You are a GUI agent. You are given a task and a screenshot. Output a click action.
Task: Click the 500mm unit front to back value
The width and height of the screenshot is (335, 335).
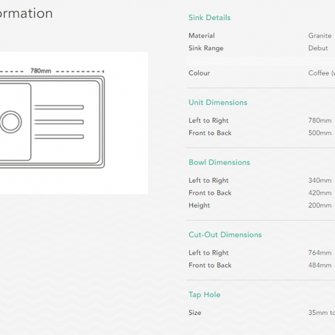320,133
